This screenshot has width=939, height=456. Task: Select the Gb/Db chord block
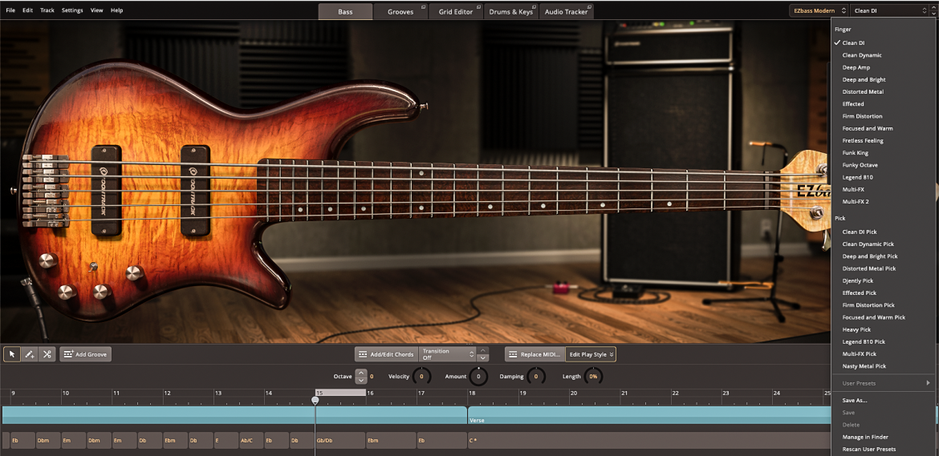[x=340, y=441]
